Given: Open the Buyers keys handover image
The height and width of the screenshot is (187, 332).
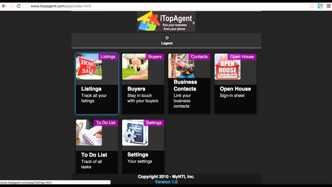Looking at the screenshot, I should coord(135,66).
